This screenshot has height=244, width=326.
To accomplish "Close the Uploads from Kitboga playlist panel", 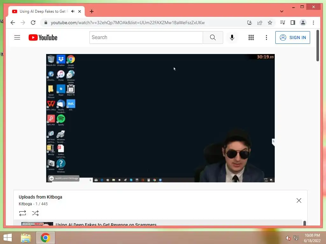I will coord(299,200).
